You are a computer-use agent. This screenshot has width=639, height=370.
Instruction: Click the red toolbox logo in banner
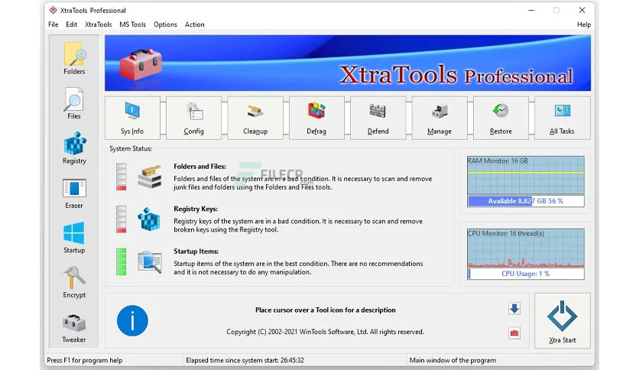(141, 64)
